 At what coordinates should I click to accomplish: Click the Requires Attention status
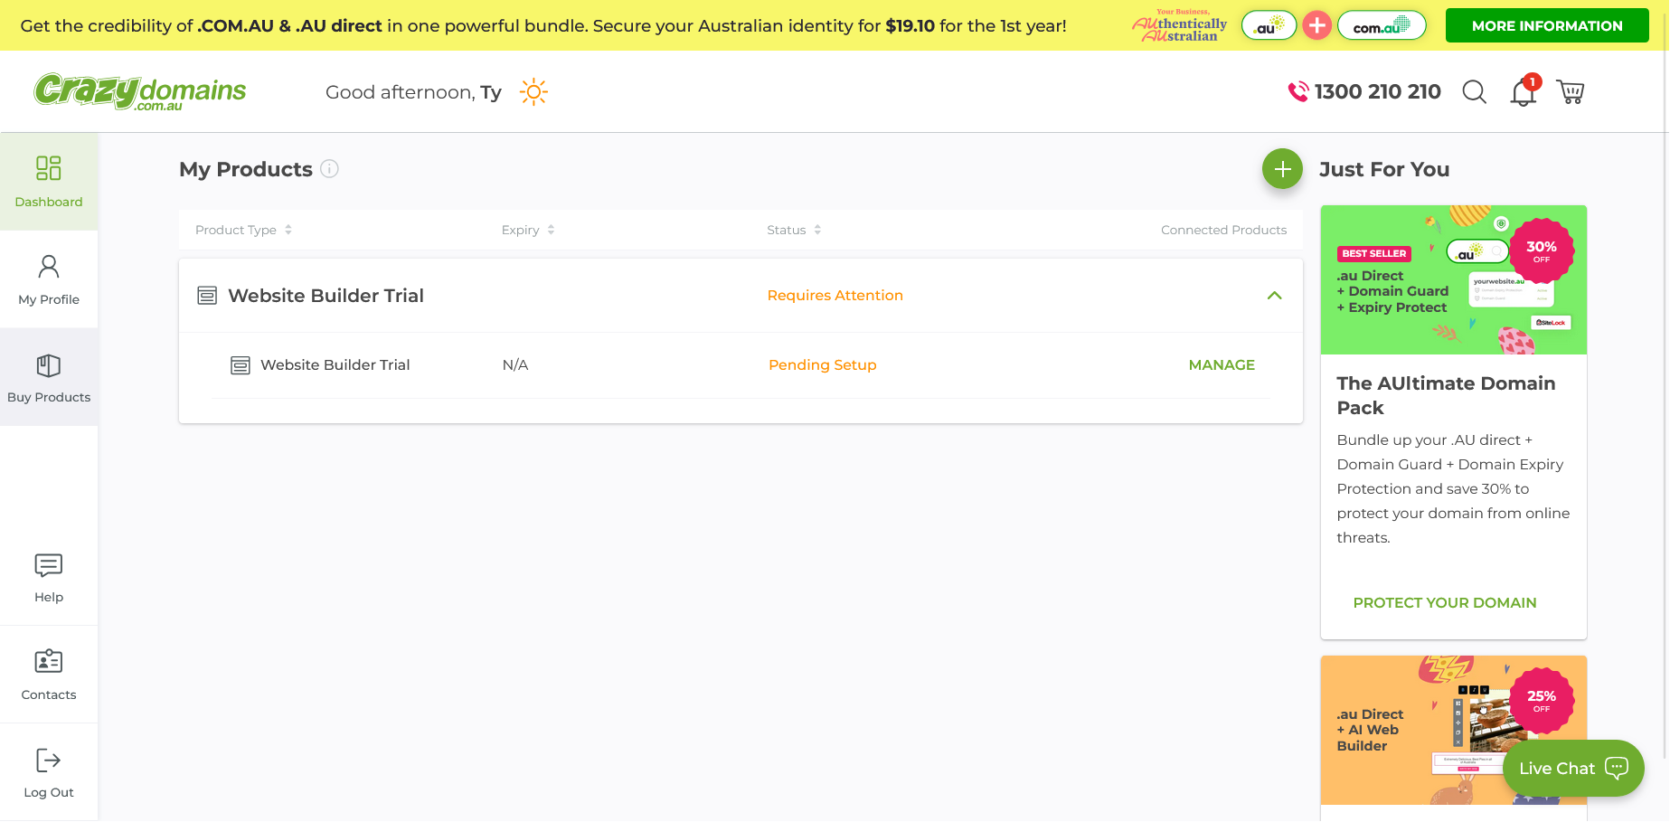click(835, 296)
